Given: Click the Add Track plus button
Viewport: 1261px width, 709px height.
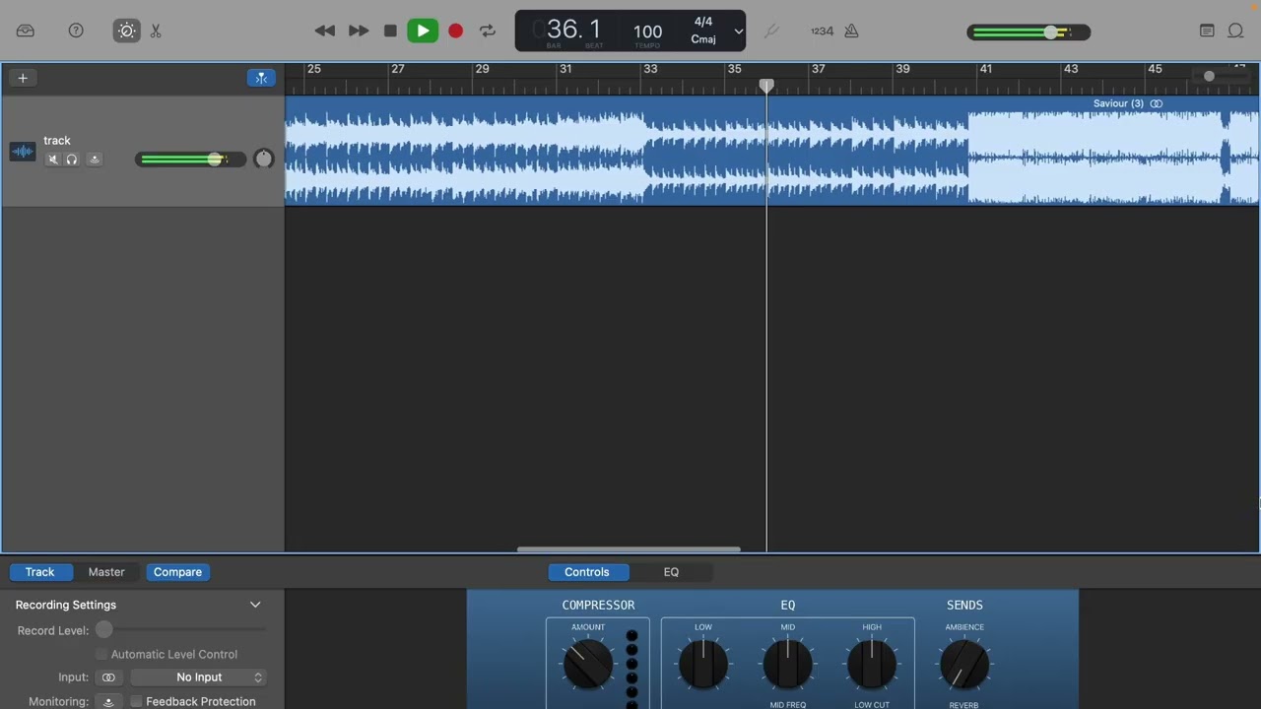Looking at the screenshot, I should [x=23, y=78].
